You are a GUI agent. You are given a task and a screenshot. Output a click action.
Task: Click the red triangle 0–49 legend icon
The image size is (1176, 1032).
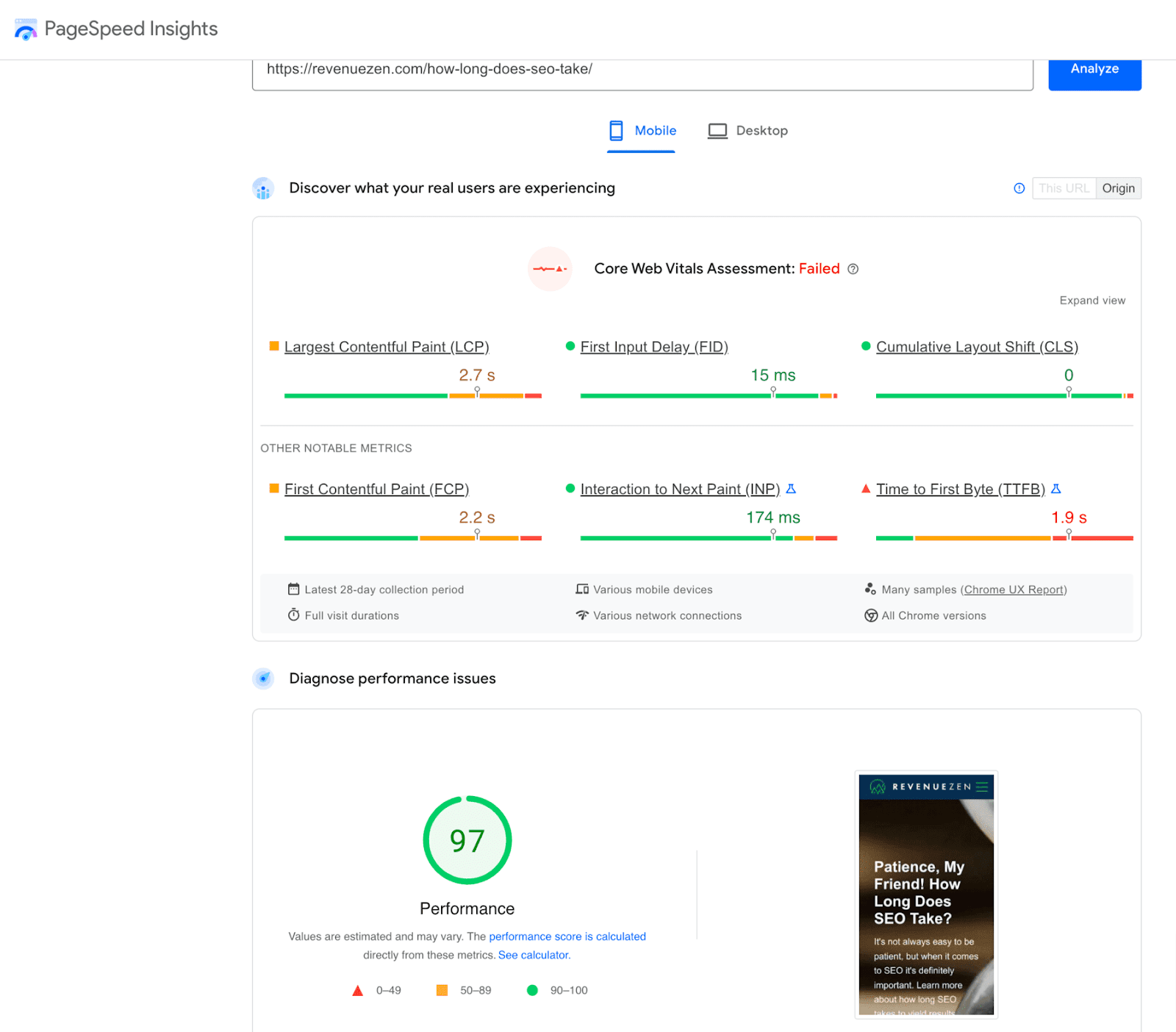coord(358,991)
